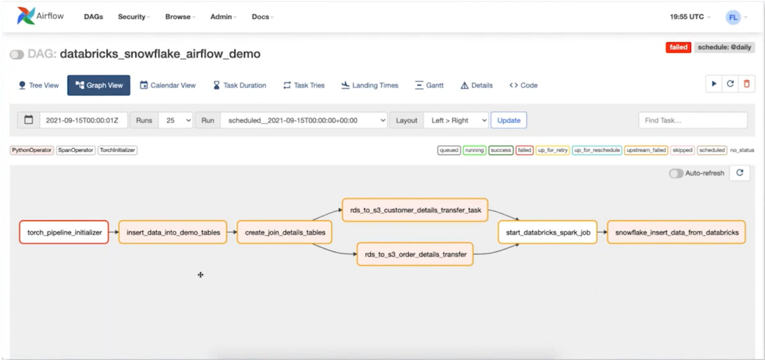The width and height of the screenshot is (765, 360).
Task: Select rds_to_s3_customer_details_transfer_task node
Action: [415, 210]
